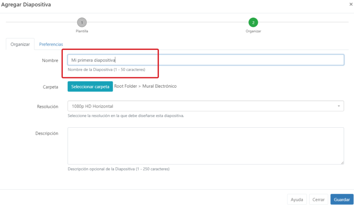
Task: Save slide with Guardar button
Action: point(342,199)
